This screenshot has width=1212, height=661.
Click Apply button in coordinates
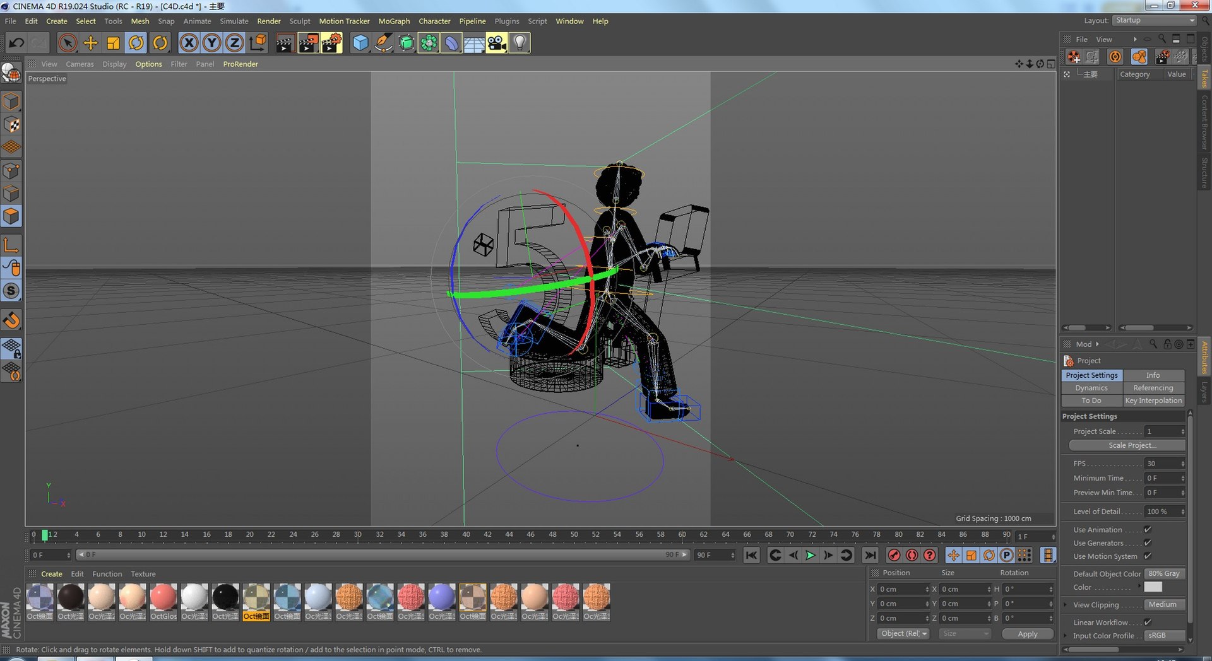[x=1028, y=634]
